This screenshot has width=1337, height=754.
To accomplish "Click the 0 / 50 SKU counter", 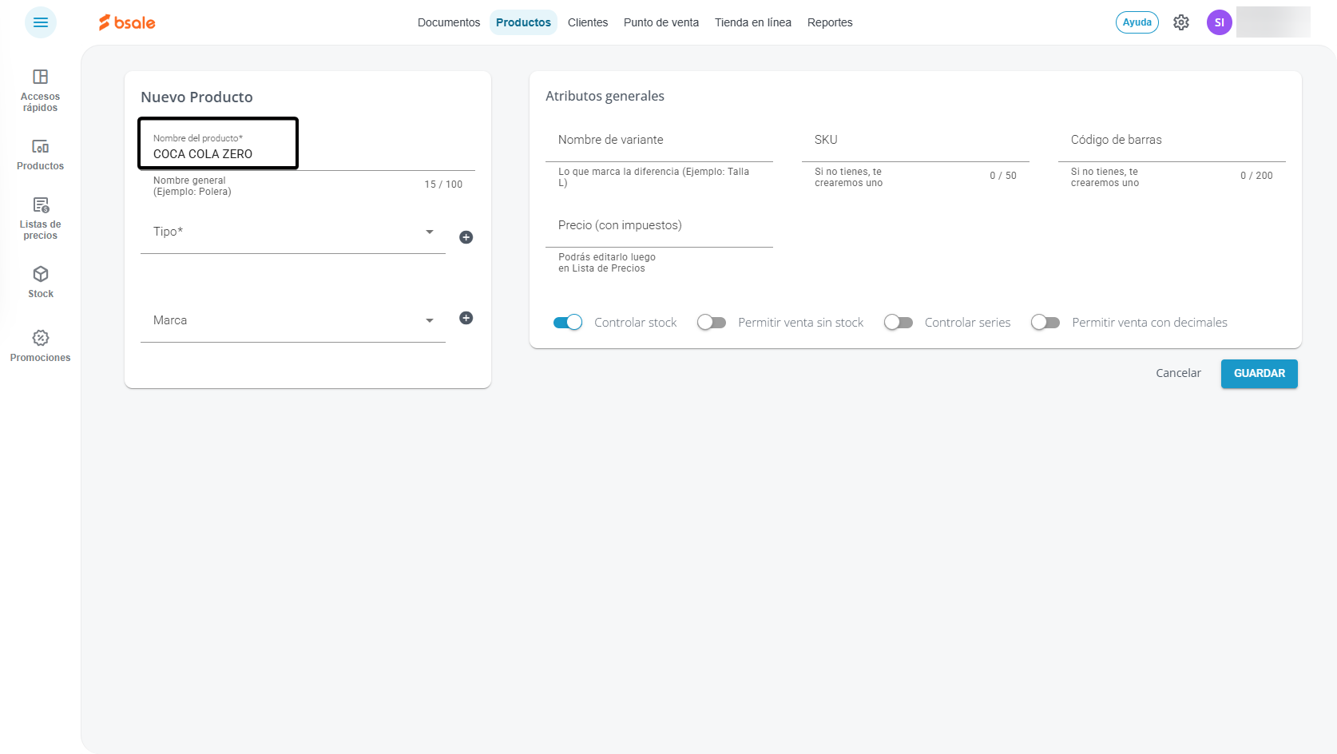I will (x=1003, y=176).
